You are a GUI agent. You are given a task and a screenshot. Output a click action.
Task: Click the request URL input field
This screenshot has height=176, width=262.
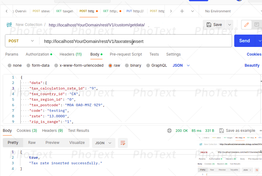[136, 41]
